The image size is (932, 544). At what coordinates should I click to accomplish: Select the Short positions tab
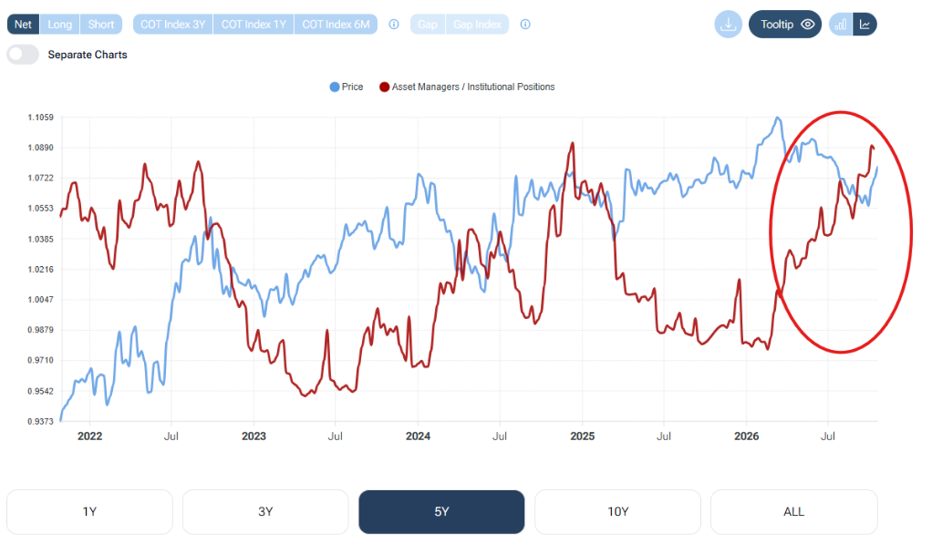(101, 25)
